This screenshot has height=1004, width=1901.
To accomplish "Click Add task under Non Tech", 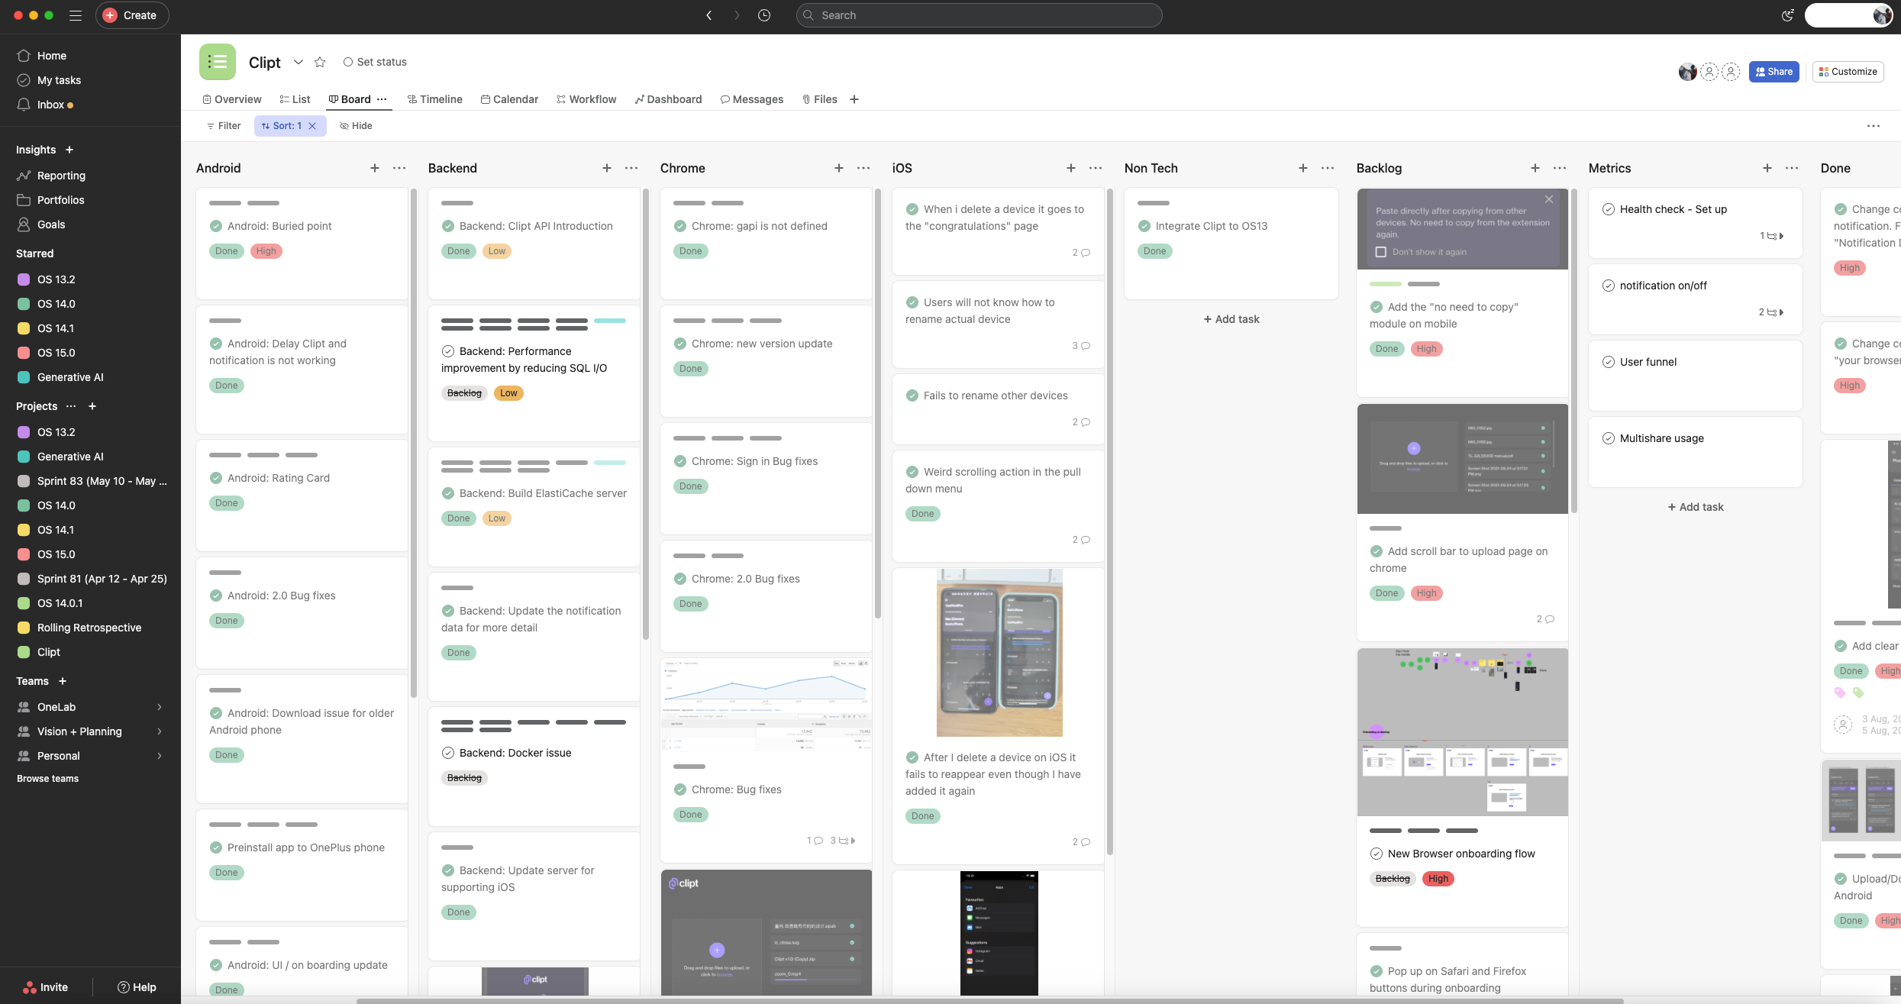I will click(1231, 319).
